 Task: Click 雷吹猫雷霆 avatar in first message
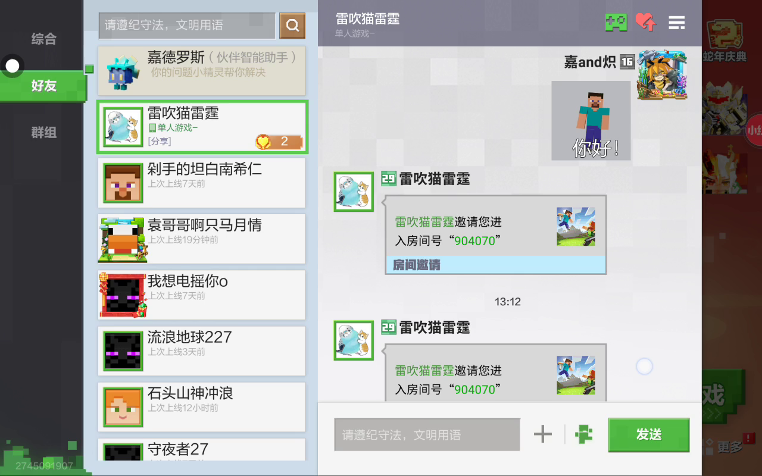(x=354, y=192)
